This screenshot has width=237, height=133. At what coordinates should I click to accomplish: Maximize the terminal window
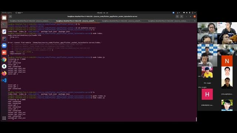190,16
